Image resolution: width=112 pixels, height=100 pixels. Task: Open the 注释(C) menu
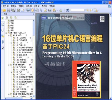(37, 6)
